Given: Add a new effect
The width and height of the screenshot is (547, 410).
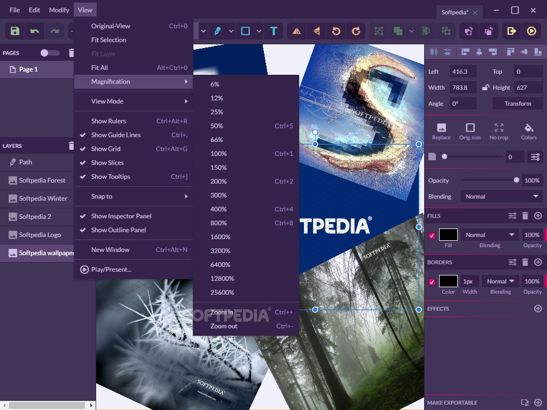Looking at the screenshot, I should tap(538, 309).
